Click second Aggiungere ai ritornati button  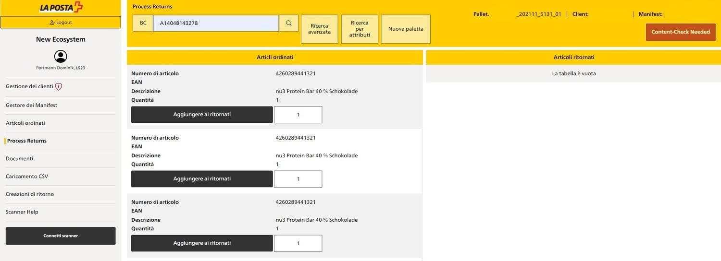(202, 179)
